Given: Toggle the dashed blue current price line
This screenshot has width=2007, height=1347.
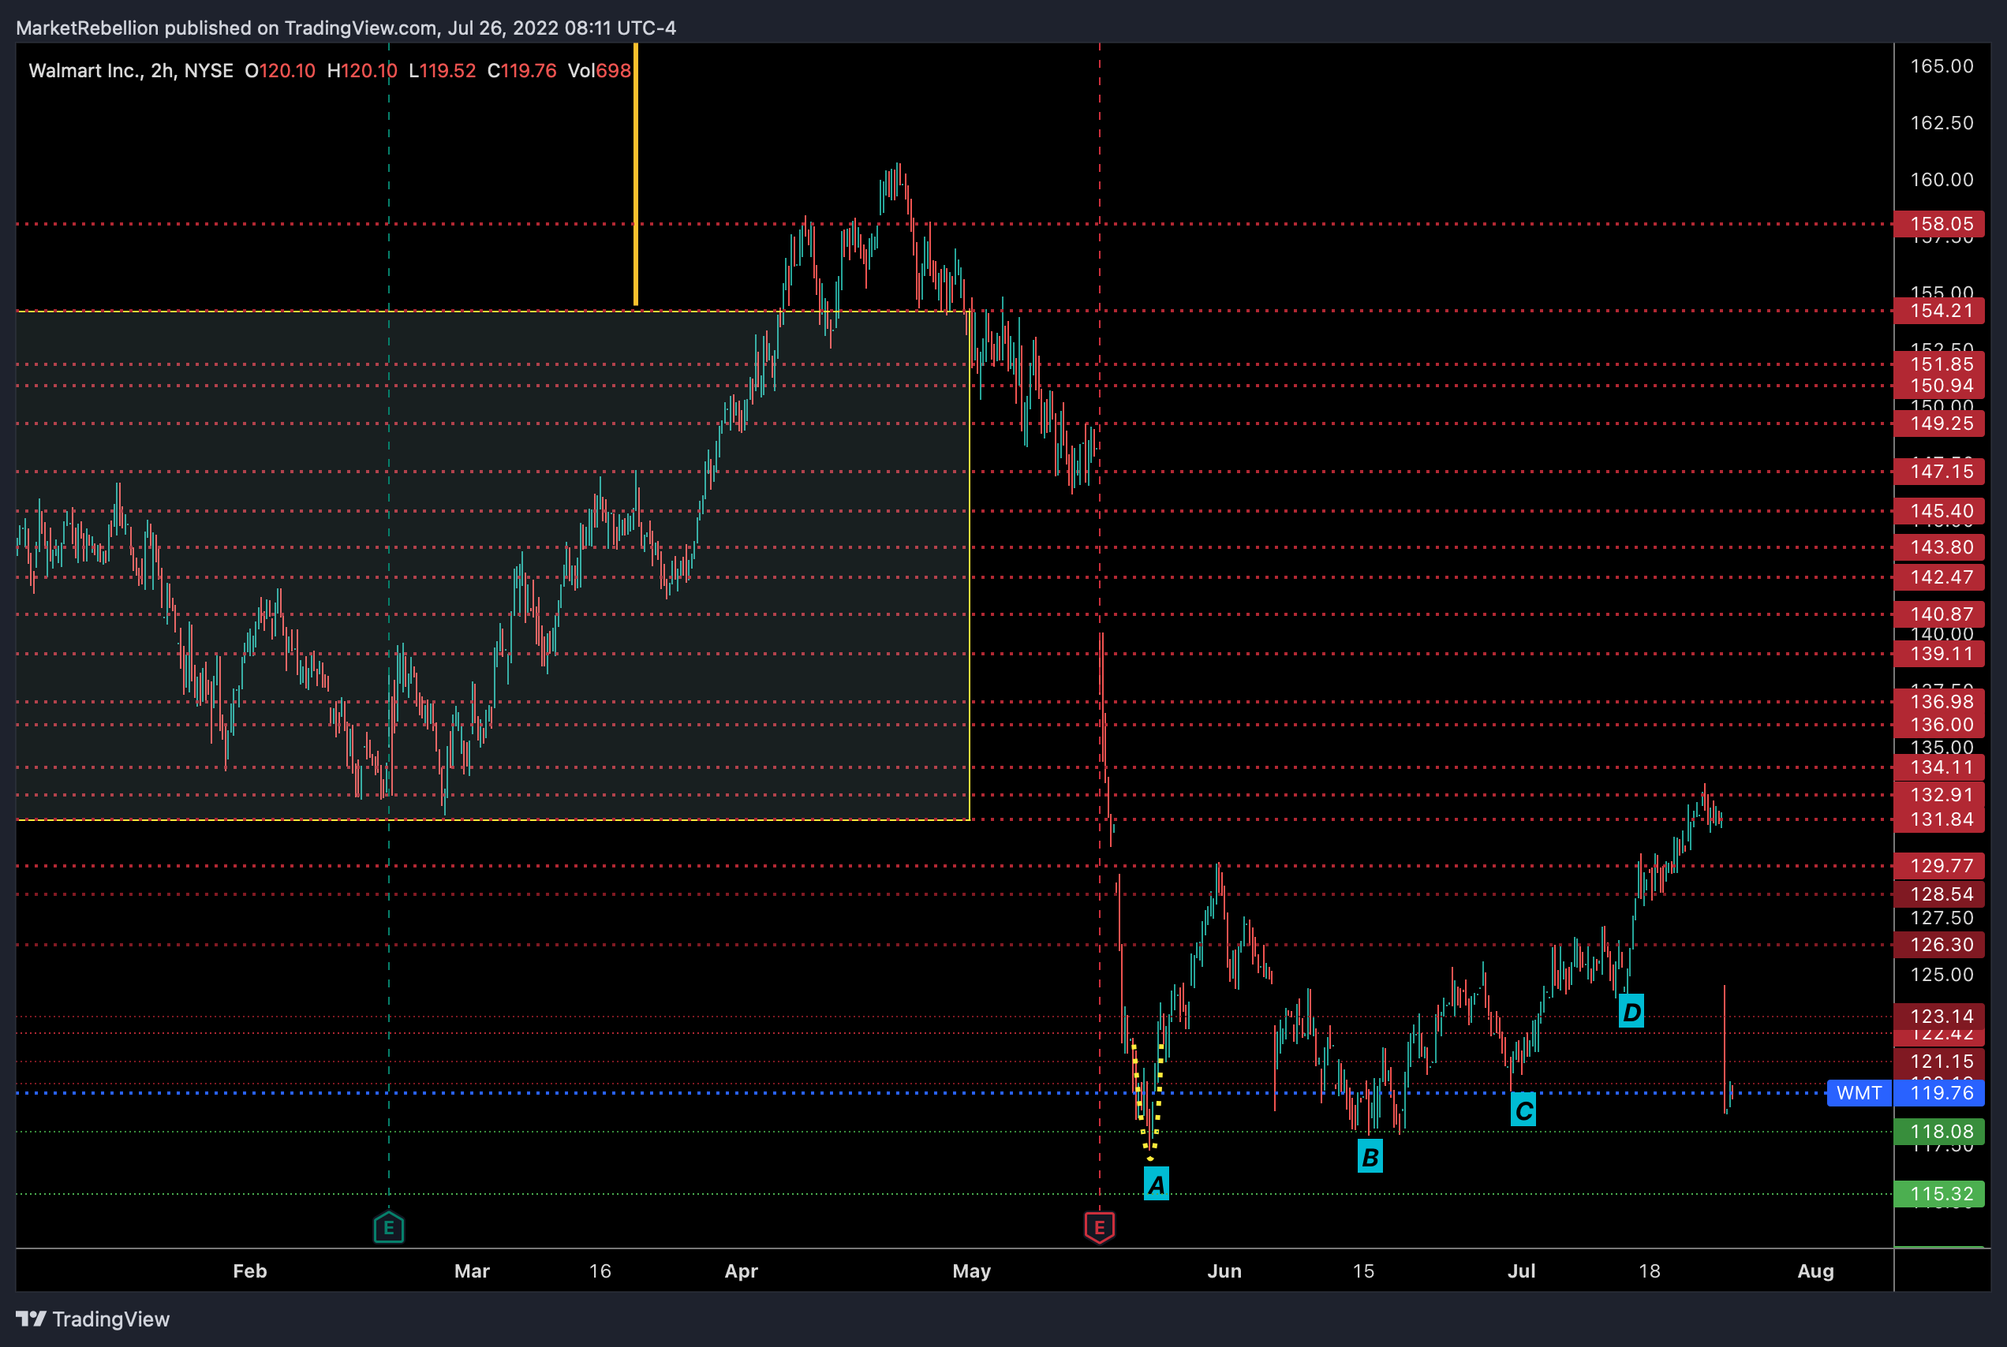Looking at the screenshot, I should coord(601,1094).
